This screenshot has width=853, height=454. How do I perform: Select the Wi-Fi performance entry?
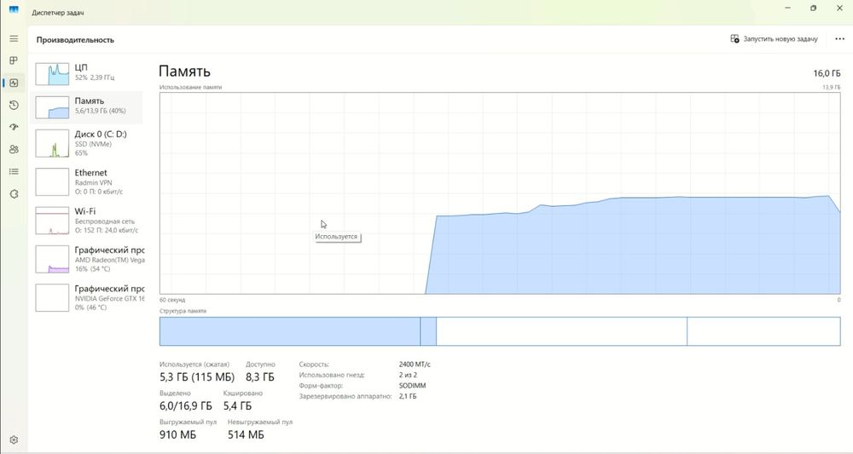click(x=88, y=221)
